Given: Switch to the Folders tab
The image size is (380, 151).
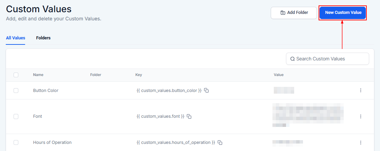Looking at the screenshot, I should 43,38.
